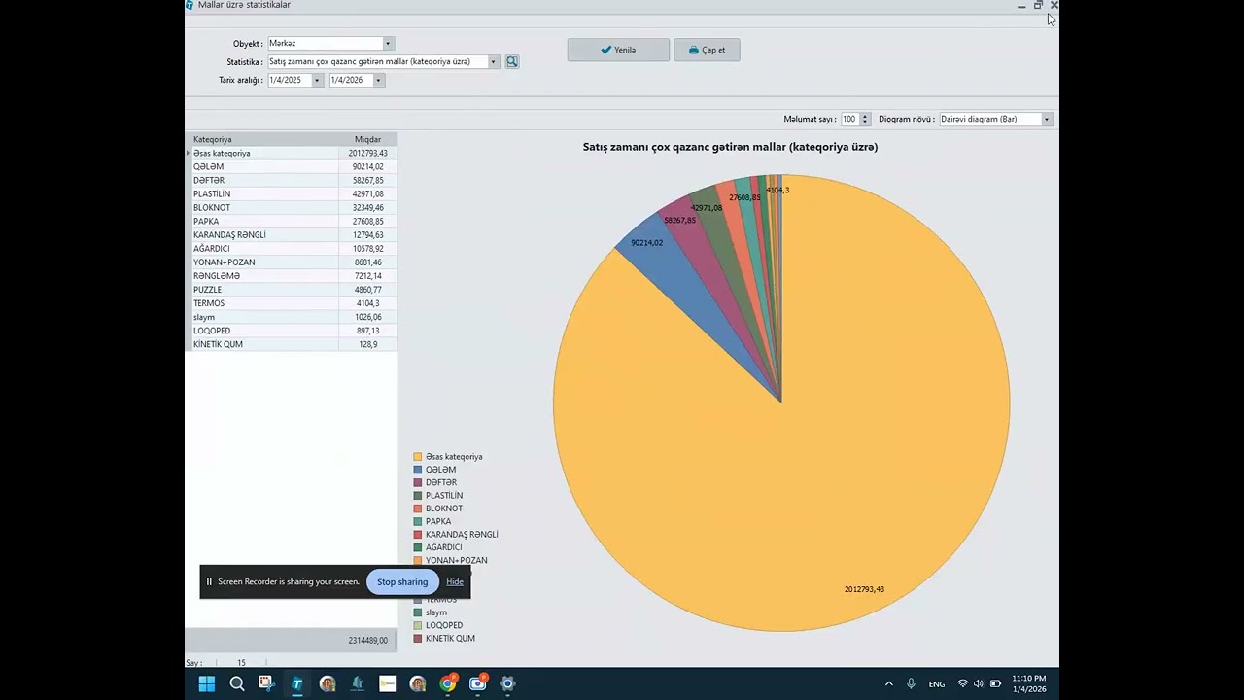
Task: Open the Windows Start menu
Action: coord(207,683)
